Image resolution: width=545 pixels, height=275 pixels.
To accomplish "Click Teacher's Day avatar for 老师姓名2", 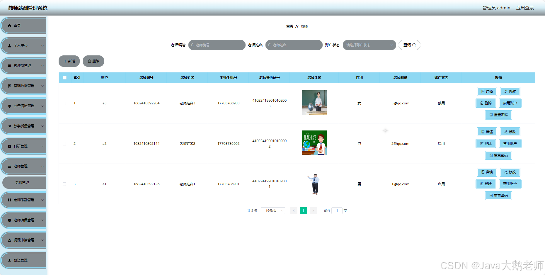I will pyautogui.click(x=314, y=143).
